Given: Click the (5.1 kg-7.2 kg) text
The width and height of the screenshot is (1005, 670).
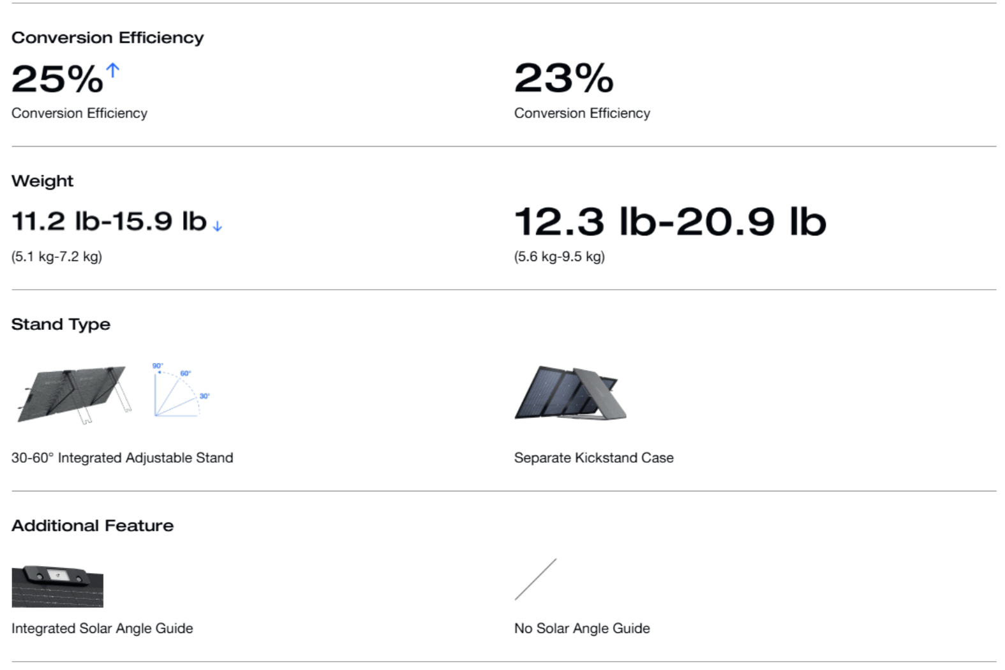Looking at the screenshot, I should coord(57,257).
